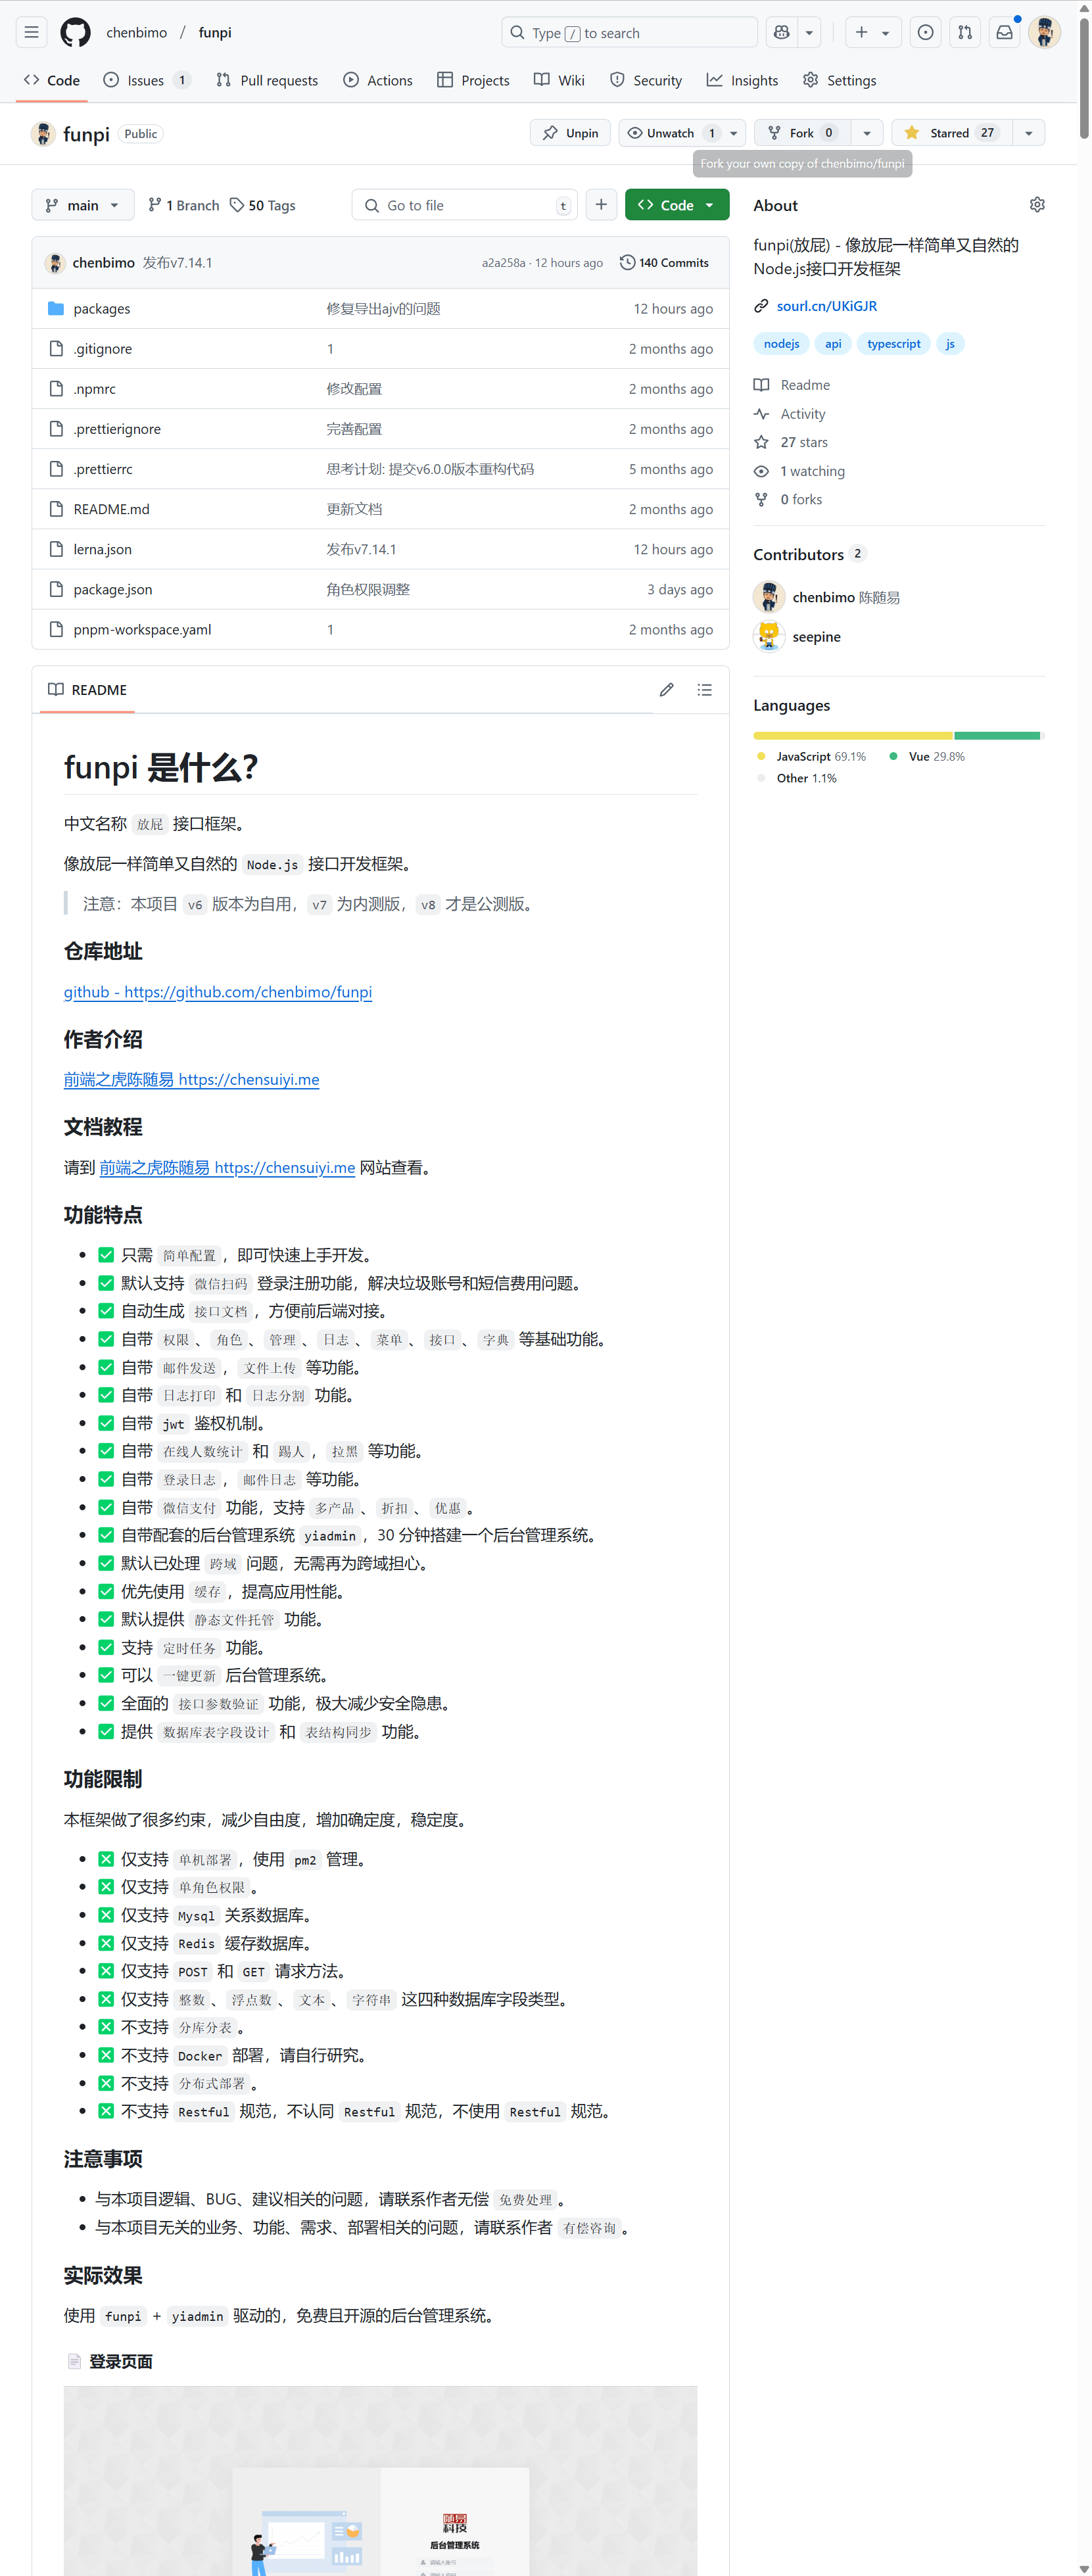Viewport: 1092px width, 2576px height.
Task: Open 50 Tags list
Action: (263, 205)
